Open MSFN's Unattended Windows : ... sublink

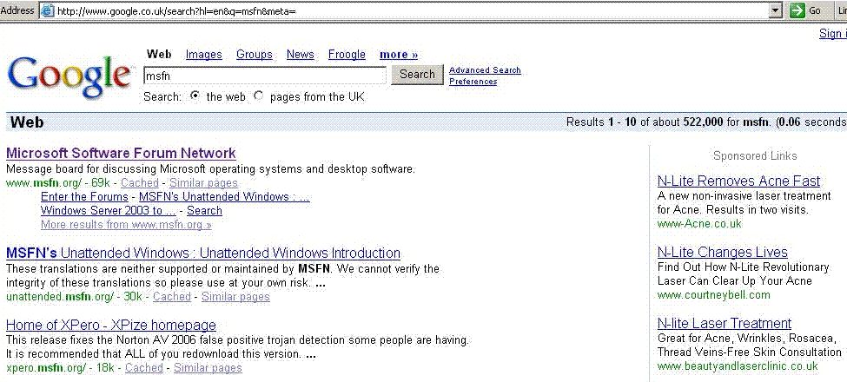pyautogui.click(x=224, y=197)
